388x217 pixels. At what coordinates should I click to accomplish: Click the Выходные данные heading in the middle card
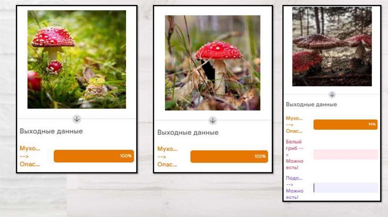(188, 133)
